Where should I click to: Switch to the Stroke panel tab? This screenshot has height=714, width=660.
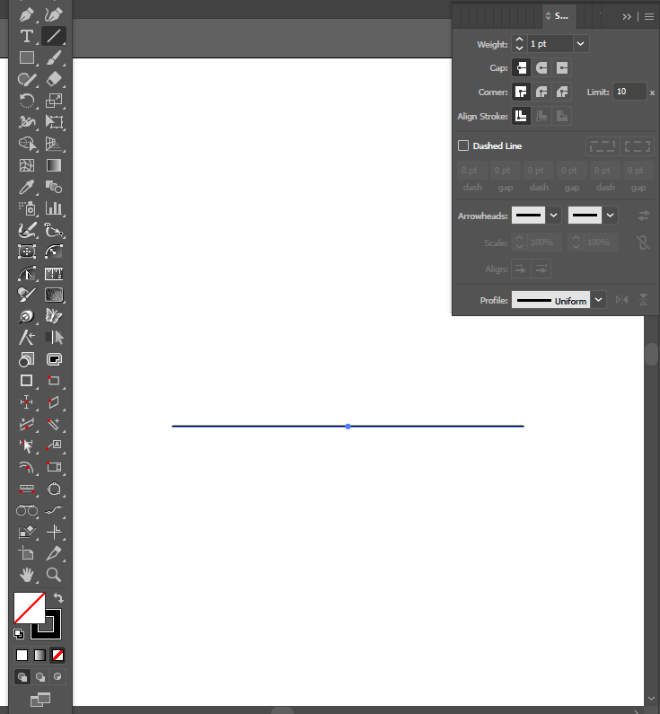559,16
